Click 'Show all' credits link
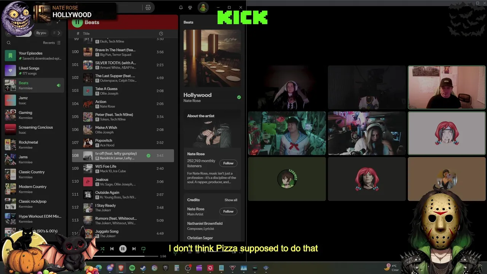This screenshot has height=274, width=487. click(x=231, y=200)
